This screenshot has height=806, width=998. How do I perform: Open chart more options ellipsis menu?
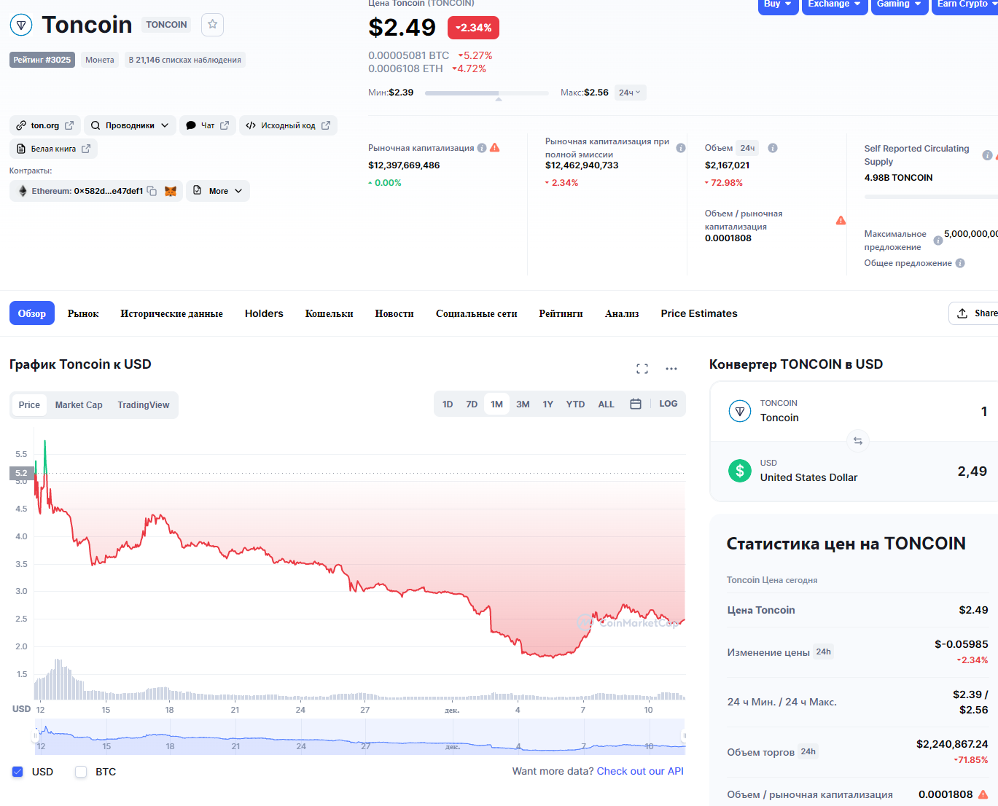point(671,369)
